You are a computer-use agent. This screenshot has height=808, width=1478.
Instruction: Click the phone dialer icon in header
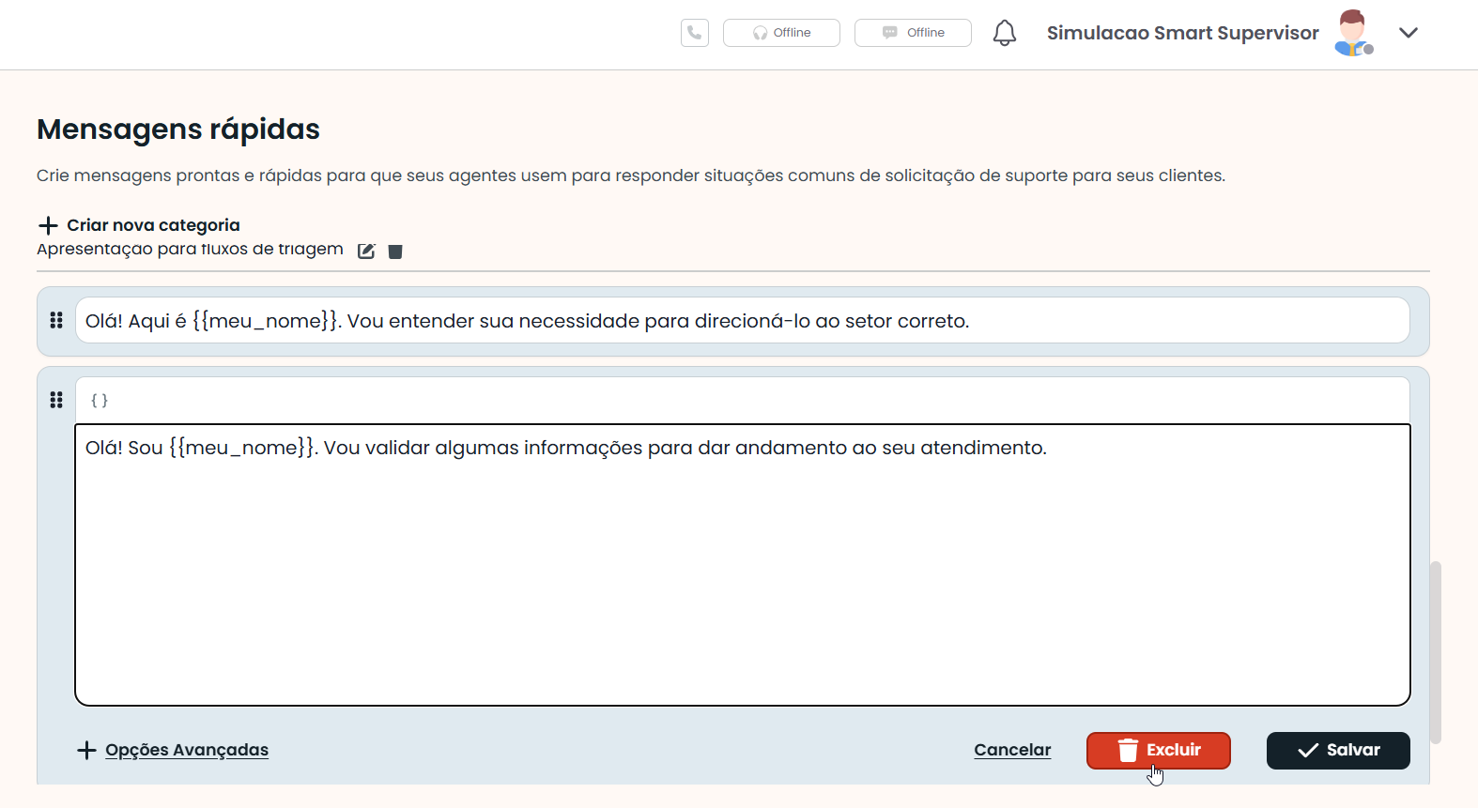tap(694, 33)
